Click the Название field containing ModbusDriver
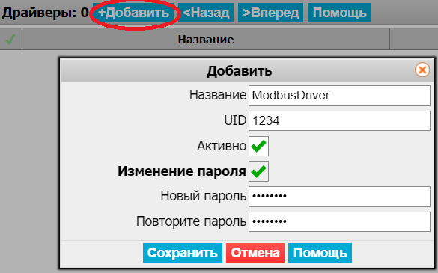The height and width of the screenshot is (273, 438). [339, 96]
